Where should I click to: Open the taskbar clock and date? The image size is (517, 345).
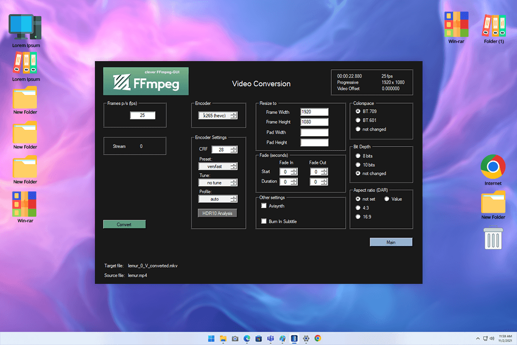tap(505, 338)
